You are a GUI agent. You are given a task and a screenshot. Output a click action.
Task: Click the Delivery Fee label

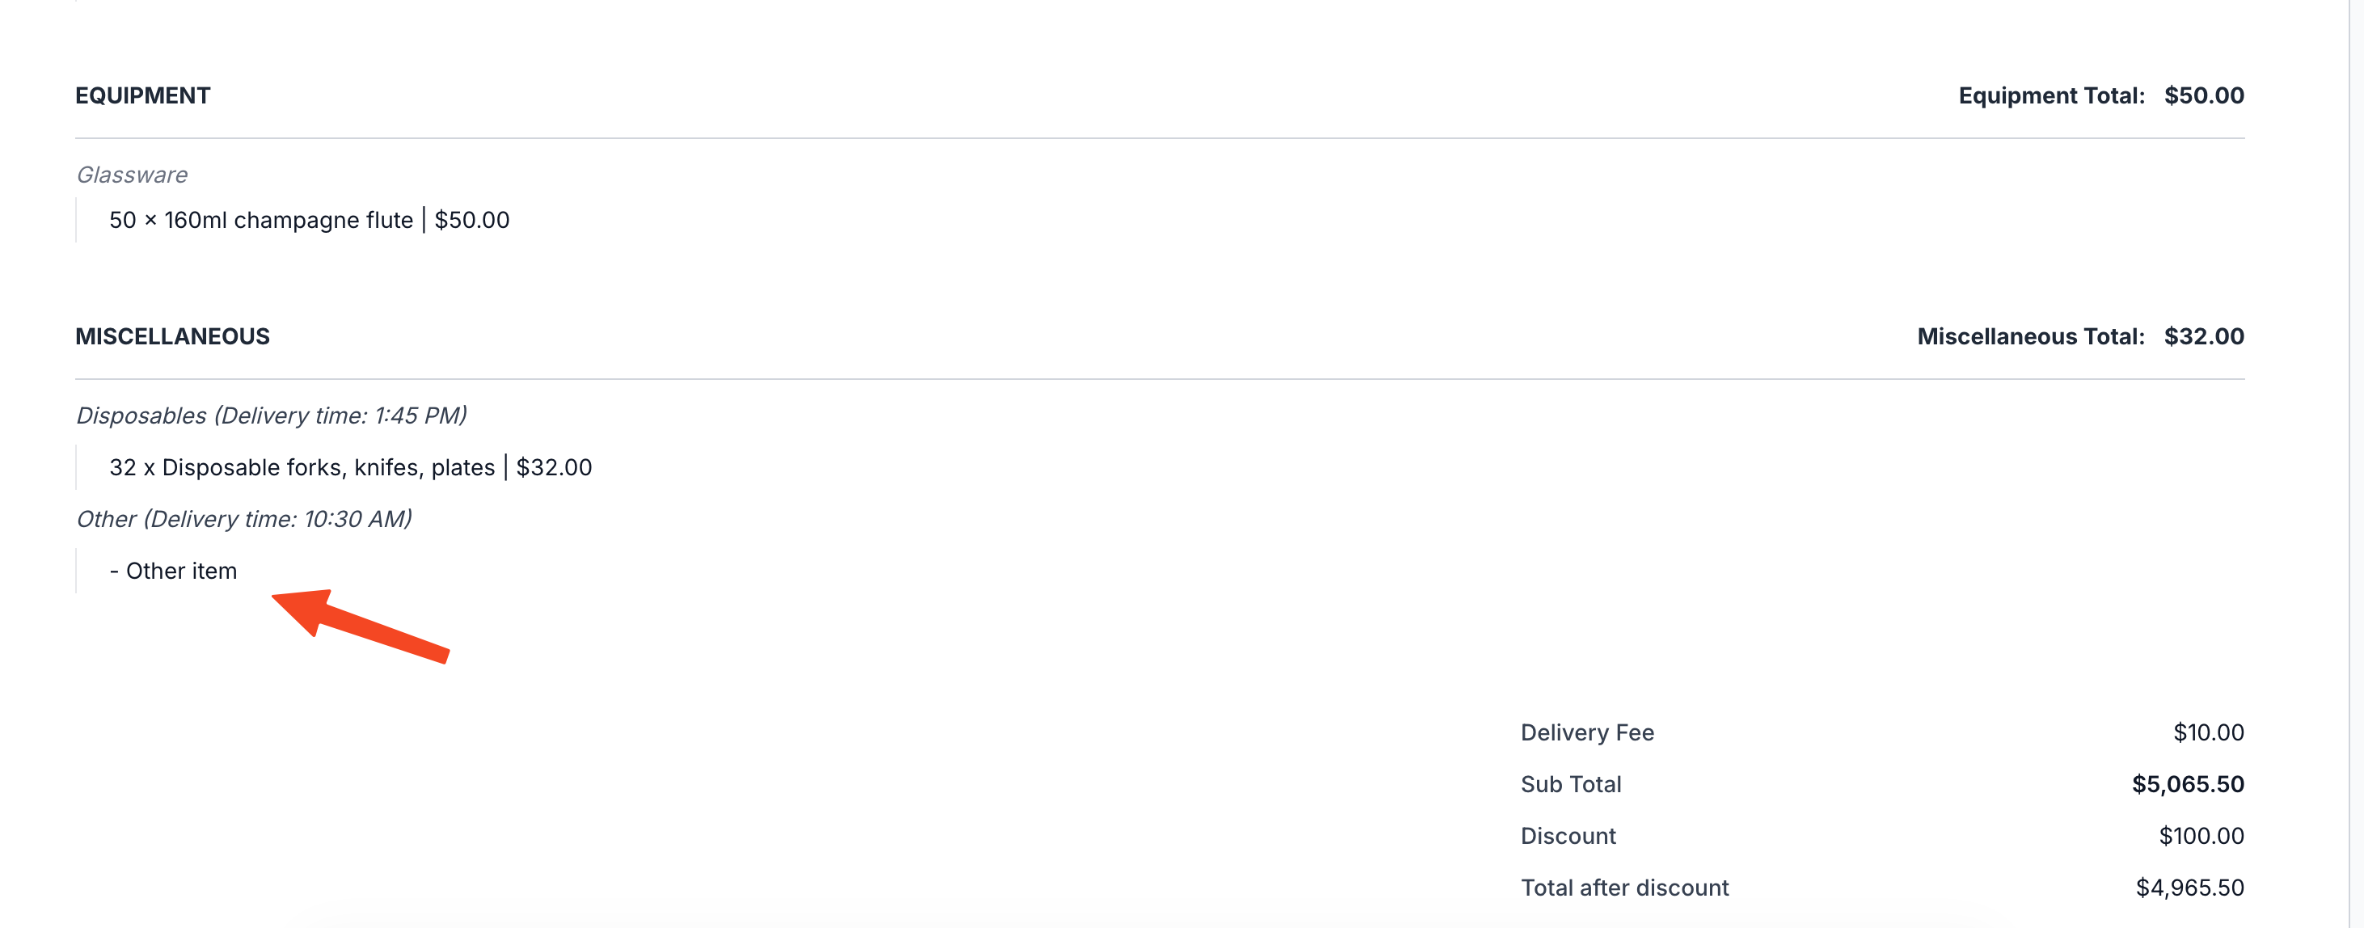pos(1587,732)
